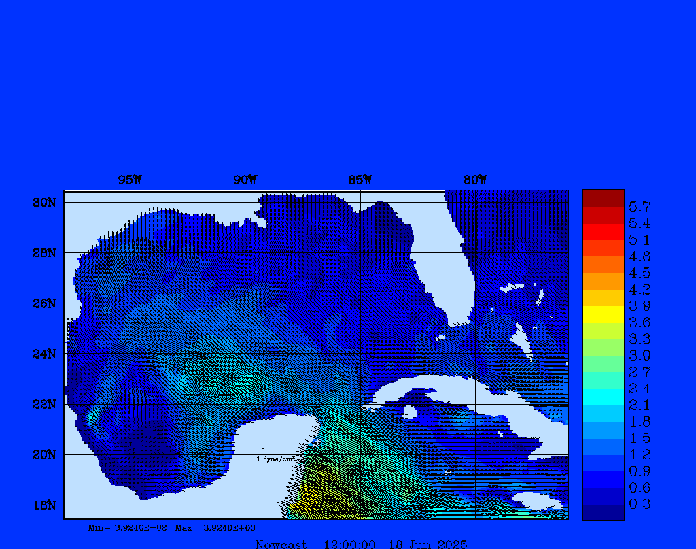Click the yellow swatch in the color bar
Viewport: 696px width, 549px height.
(x=603, y=314)
